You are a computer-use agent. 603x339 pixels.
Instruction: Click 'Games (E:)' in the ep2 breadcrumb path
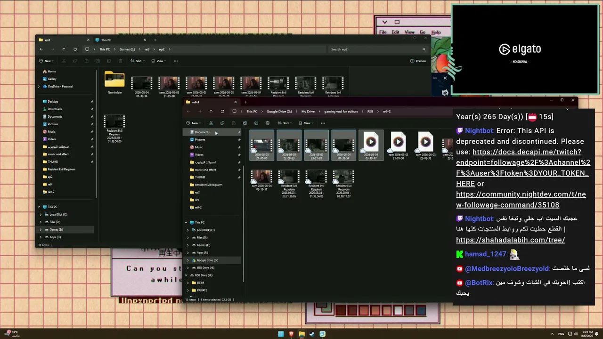[x=127, y=49]
